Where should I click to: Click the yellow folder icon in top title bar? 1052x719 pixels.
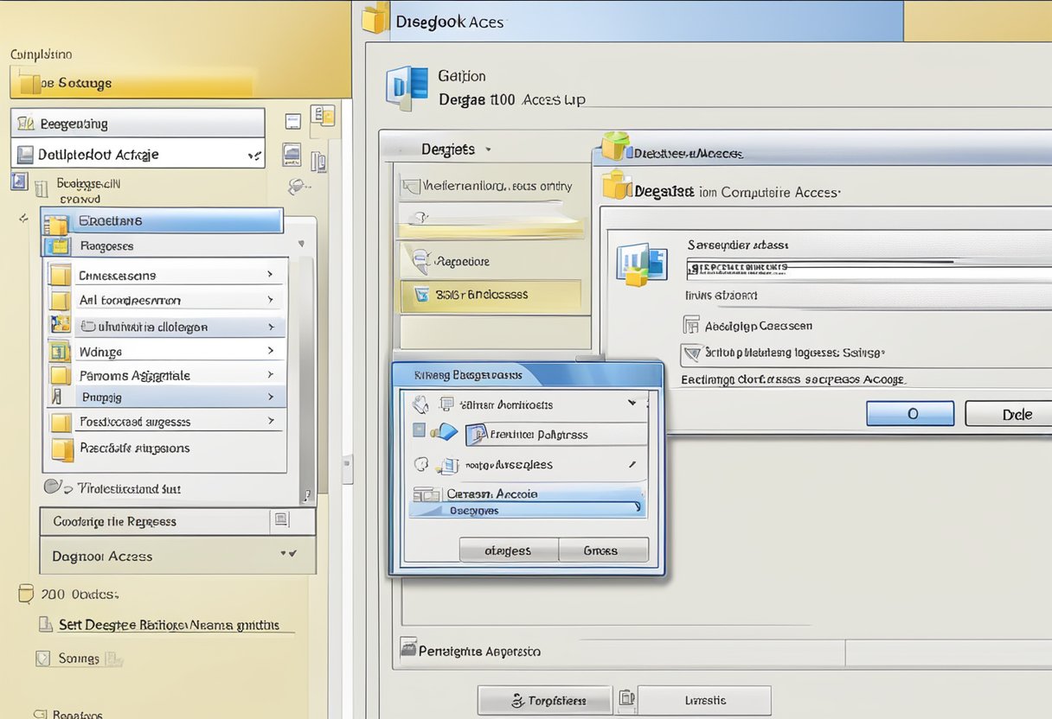(x=375, y=19)
